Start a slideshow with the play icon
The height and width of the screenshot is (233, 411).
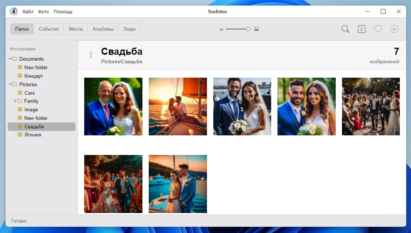[x=394, y=29]
